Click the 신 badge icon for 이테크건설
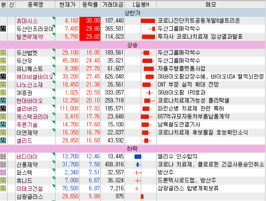The width and height of the screenshot is (266, 201). tap(3, 189)
